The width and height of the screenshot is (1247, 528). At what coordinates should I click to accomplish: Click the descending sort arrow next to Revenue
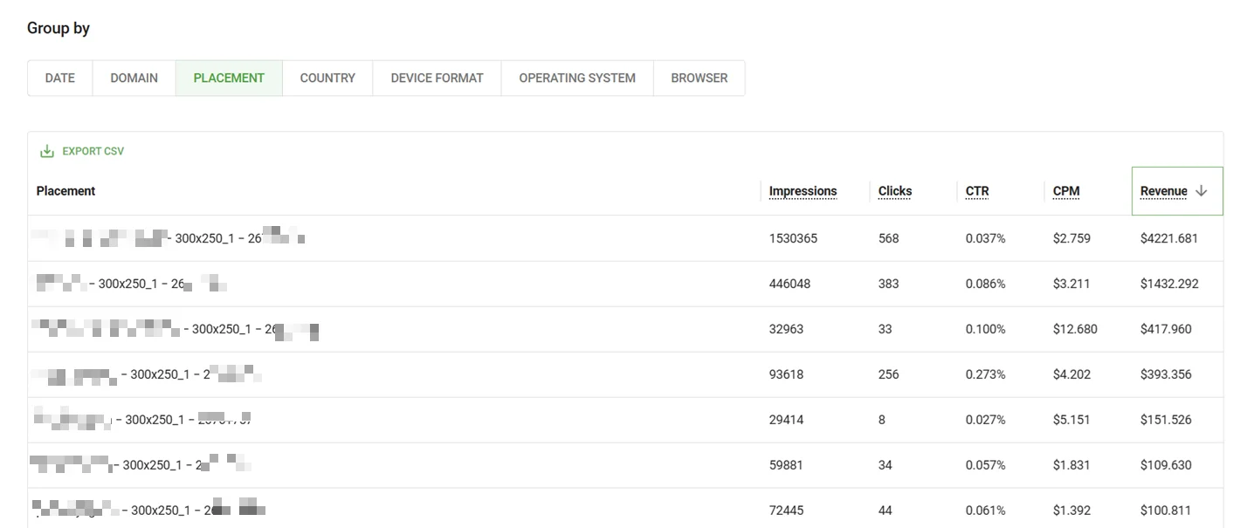tap(1202, 190)
